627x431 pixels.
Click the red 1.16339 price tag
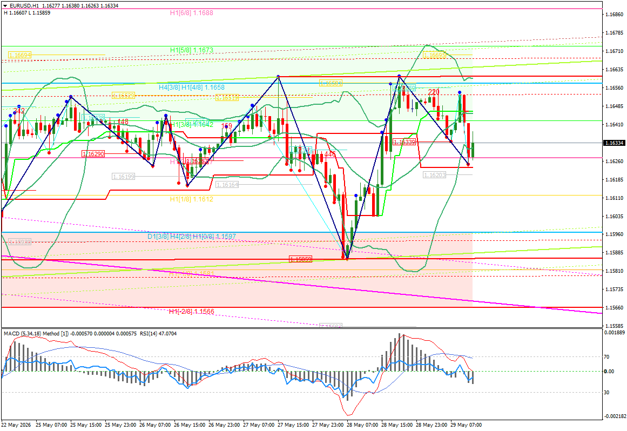point(404,142)
